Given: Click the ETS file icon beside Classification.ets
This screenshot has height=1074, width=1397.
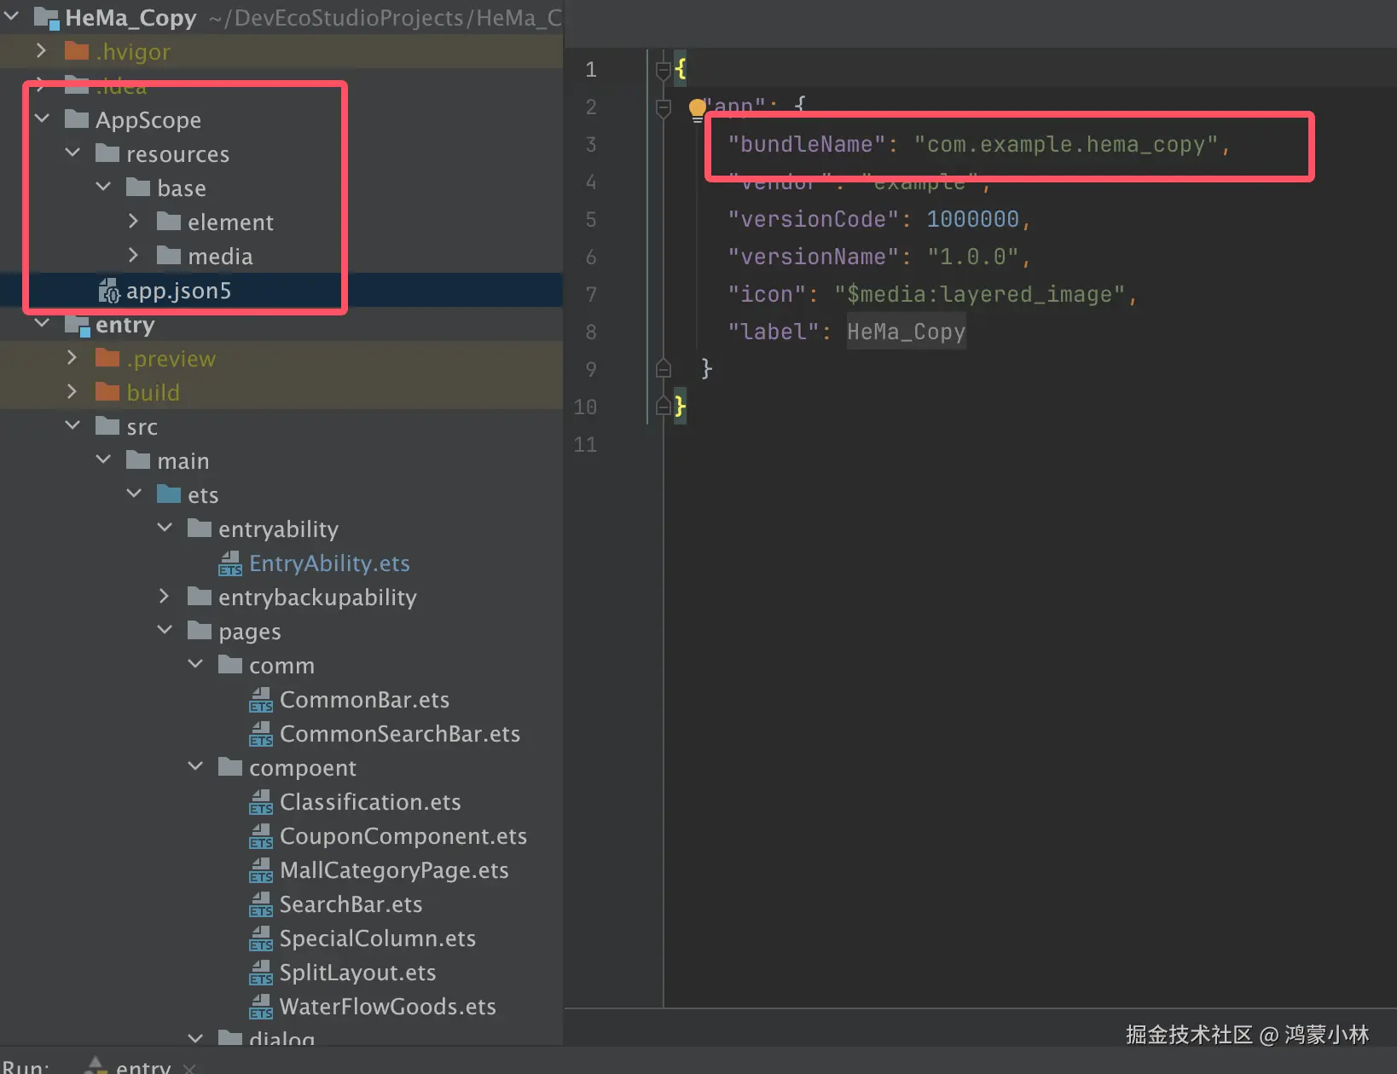Looking at the screenshot, I should [261, 802].
